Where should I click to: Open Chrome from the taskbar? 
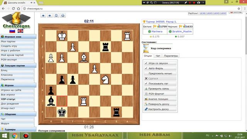tap(15, 136)
